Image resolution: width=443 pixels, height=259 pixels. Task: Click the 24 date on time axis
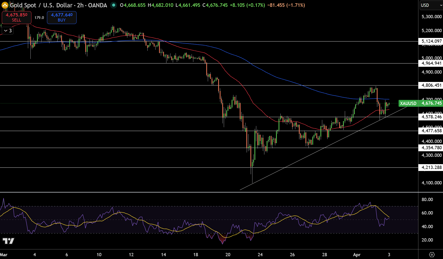(x=260, y=255)
